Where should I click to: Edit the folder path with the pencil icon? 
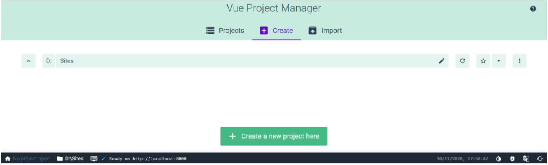point(442,61)
